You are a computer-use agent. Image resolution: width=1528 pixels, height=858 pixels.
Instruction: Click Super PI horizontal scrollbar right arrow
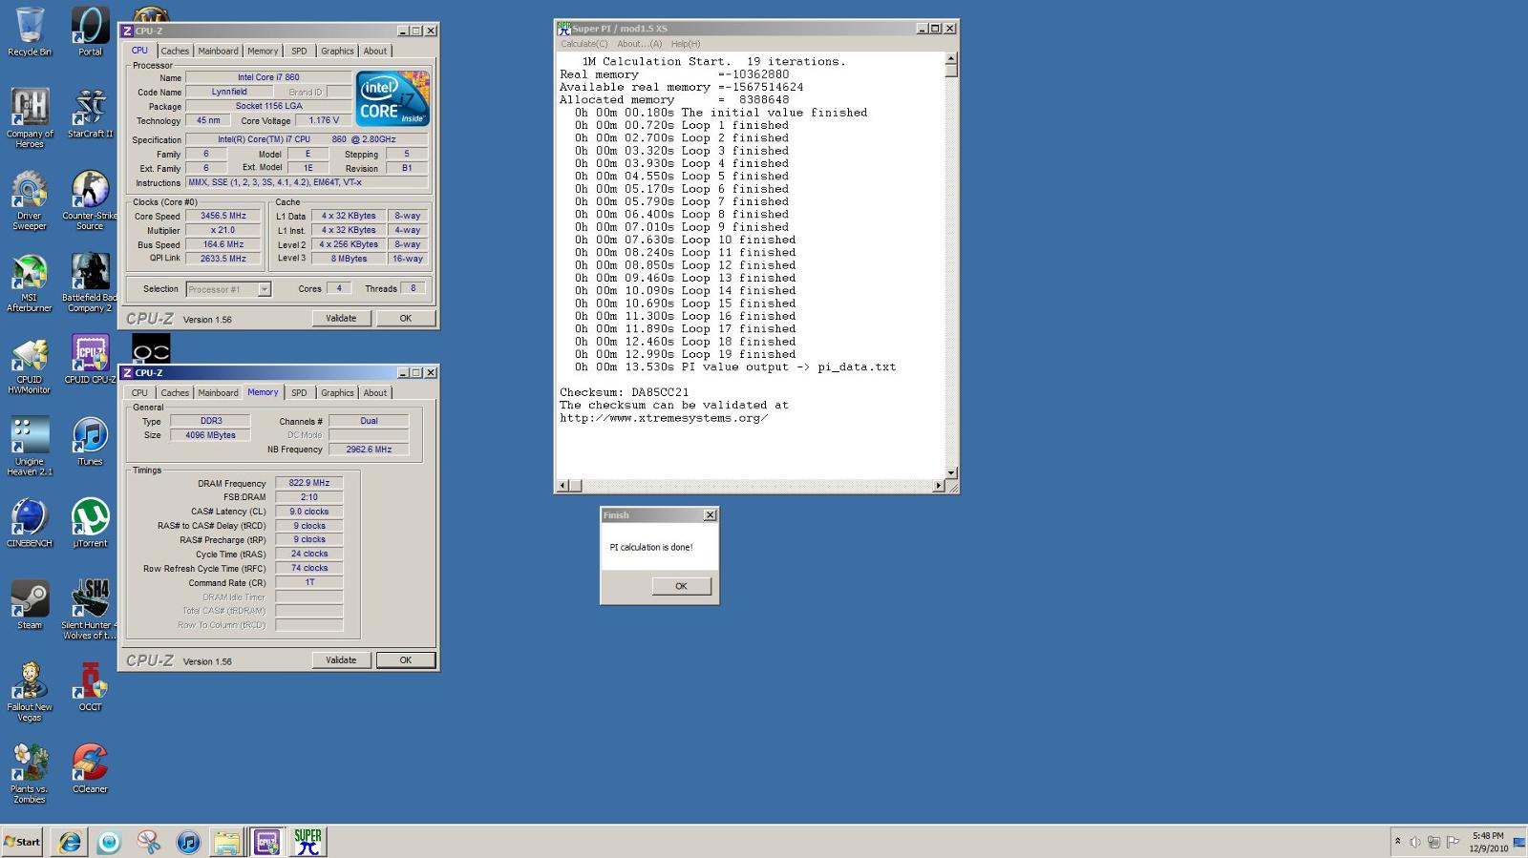[939, 486]
